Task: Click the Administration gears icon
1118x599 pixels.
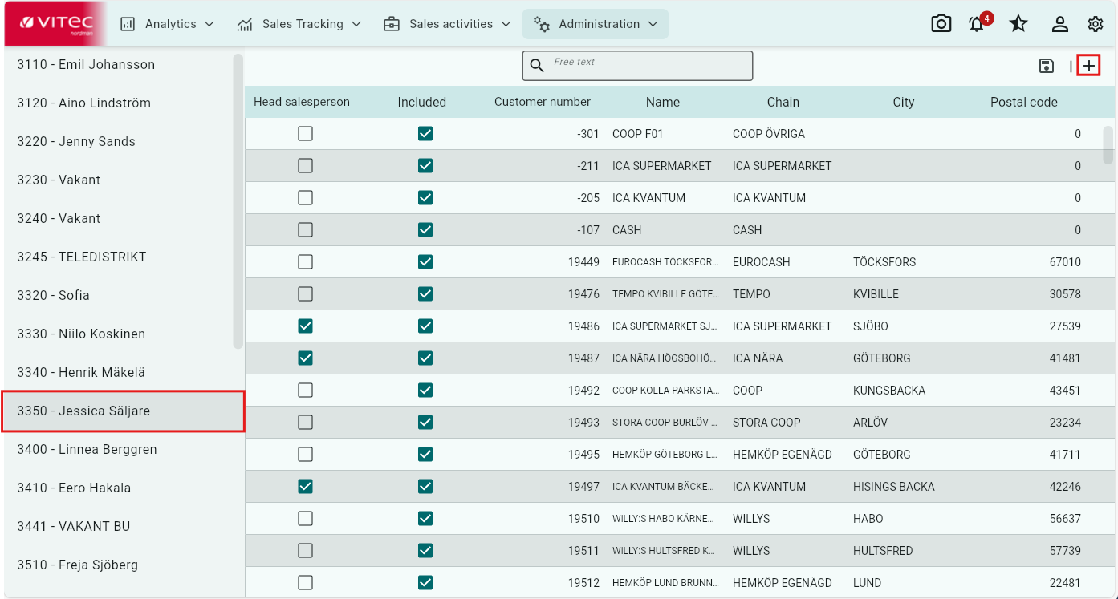Action: 542,24
